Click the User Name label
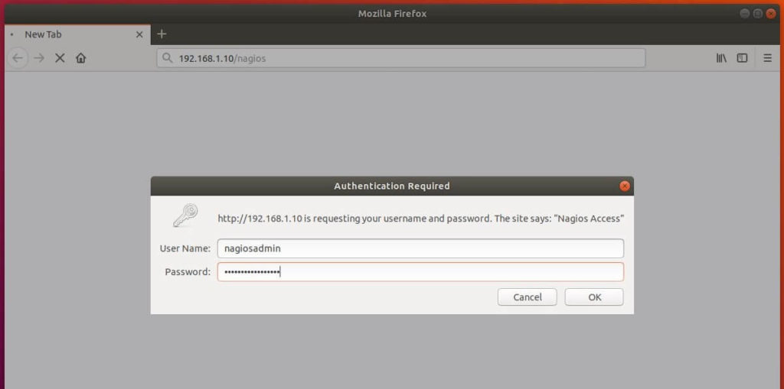 [185, 248]
